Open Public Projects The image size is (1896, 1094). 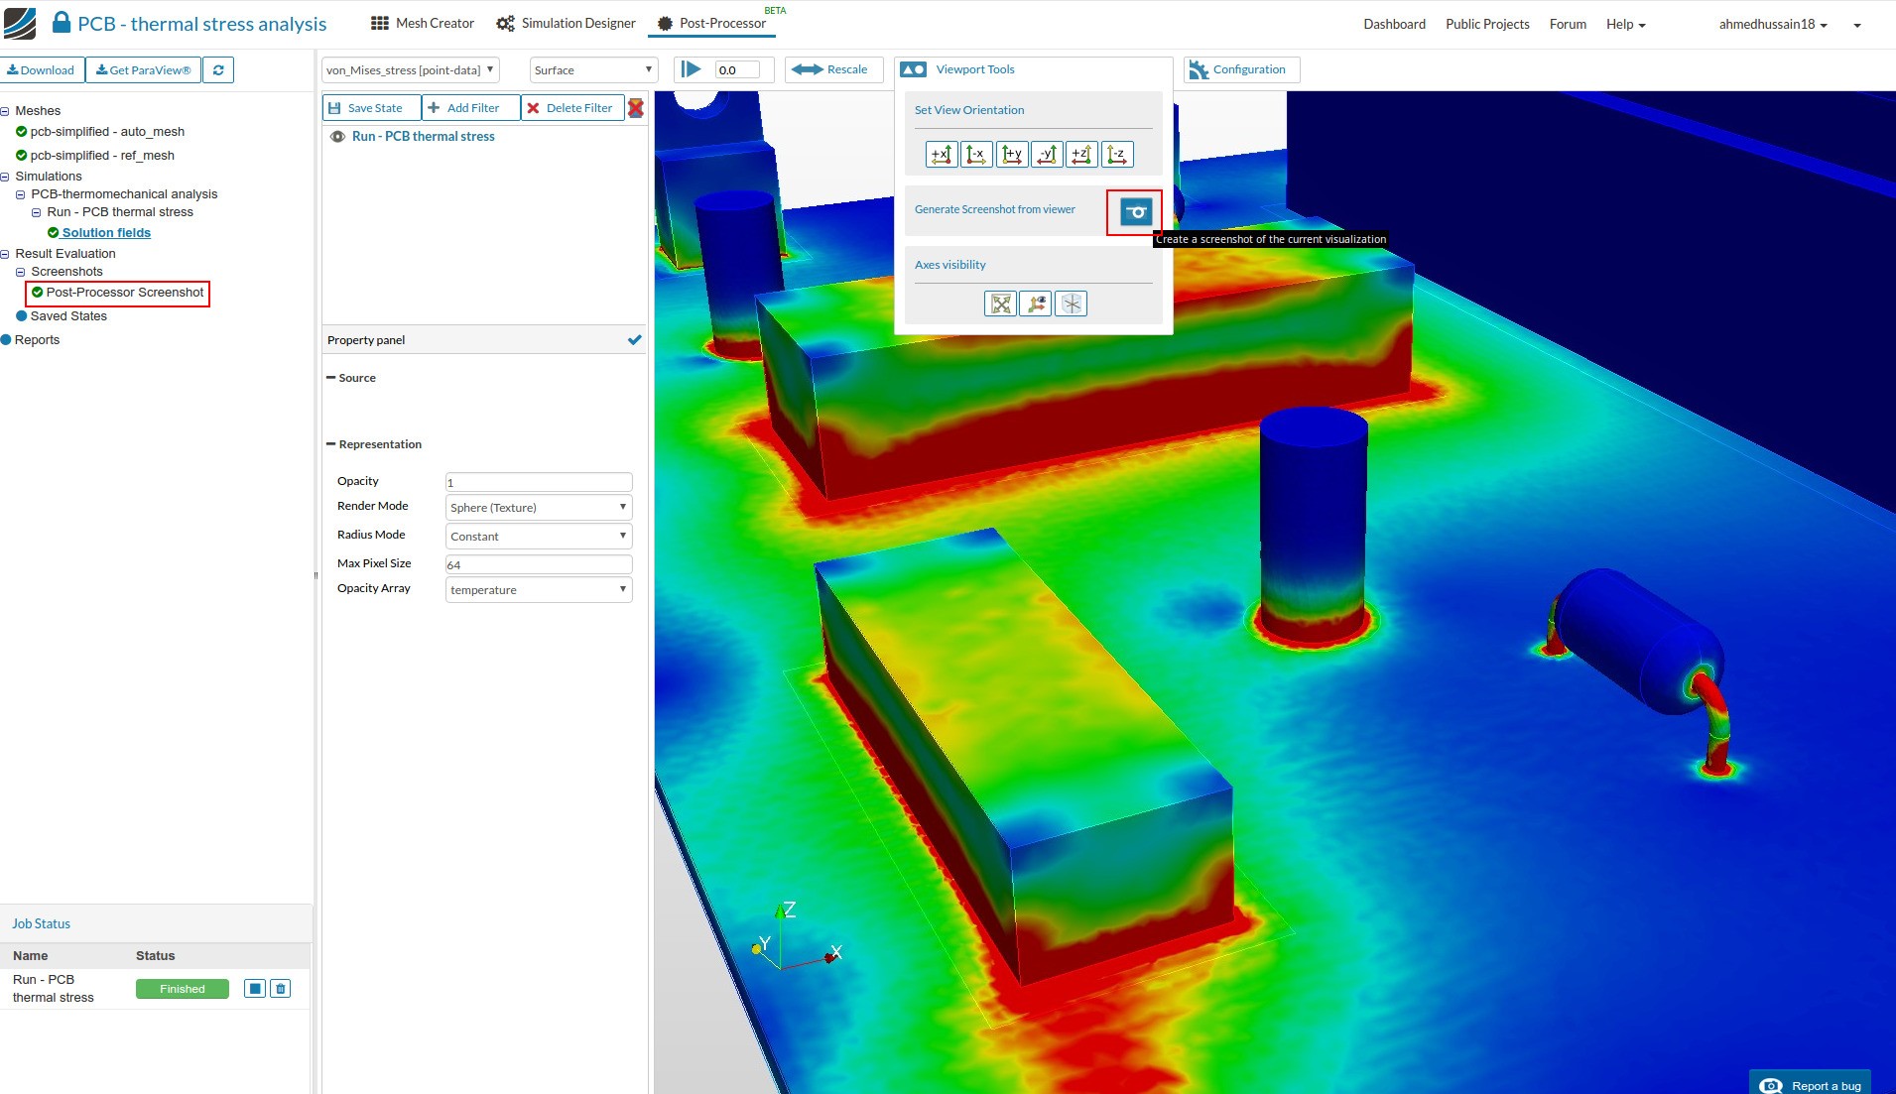pyautogui.click(x=1487, y=24)
